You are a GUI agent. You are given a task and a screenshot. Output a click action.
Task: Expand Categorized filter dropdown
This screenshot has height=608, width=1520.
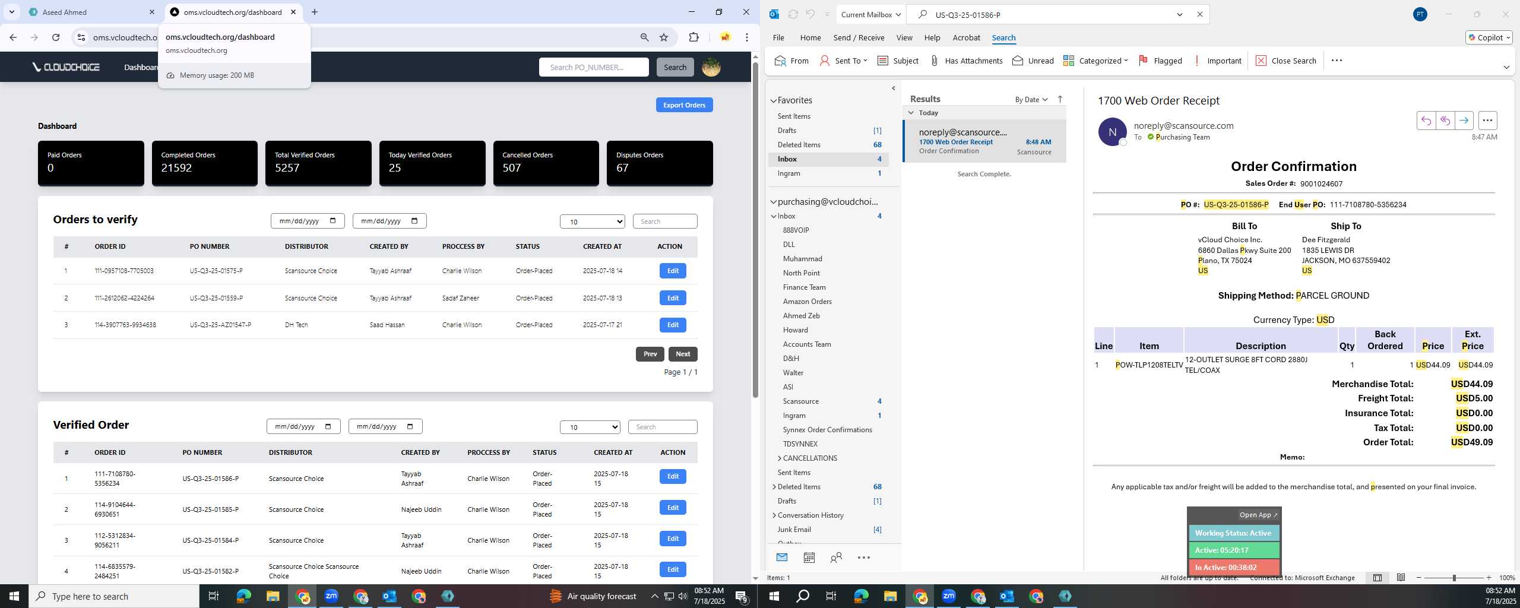tap(1095, 61)
